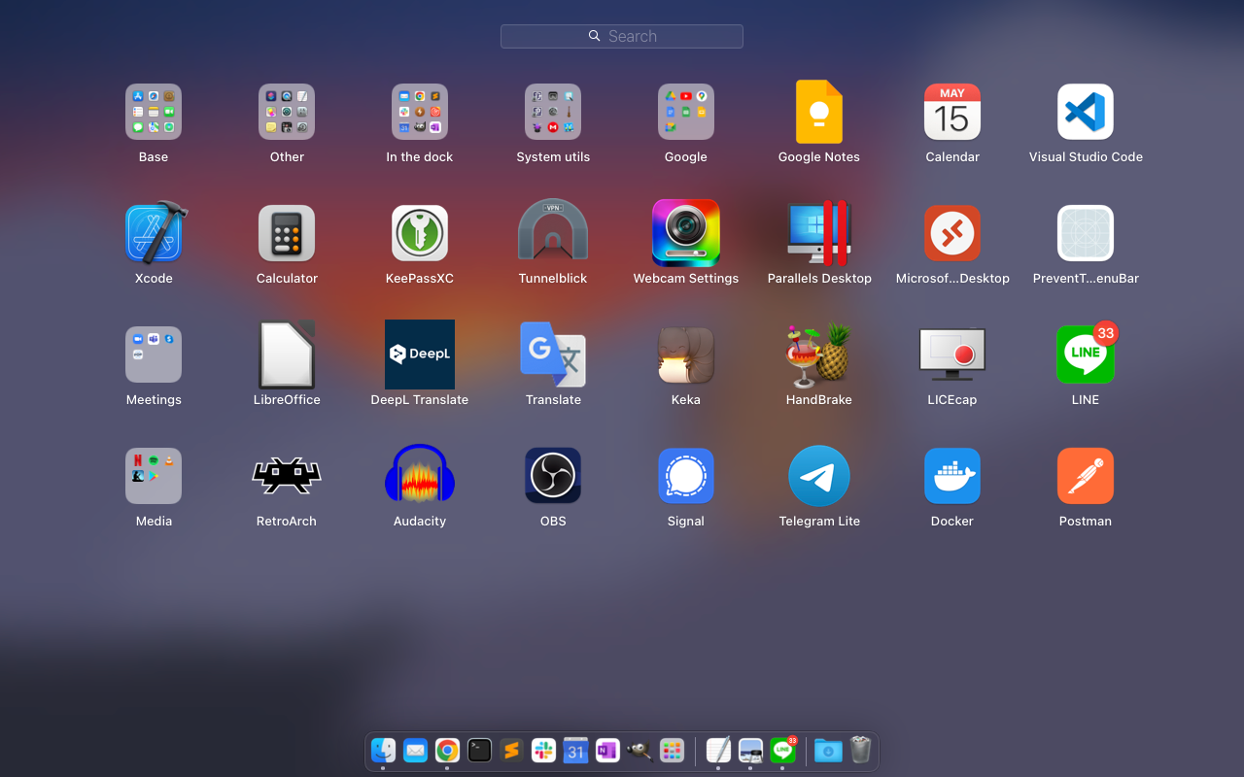1244x777 pixels.
Task: Open LICEcap screen recorder
Action: click(952, 355)
